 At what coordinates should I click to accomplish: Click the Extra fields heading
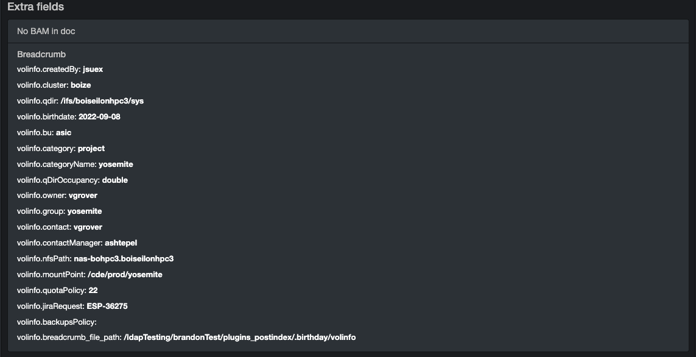click(x=35, y=7)
